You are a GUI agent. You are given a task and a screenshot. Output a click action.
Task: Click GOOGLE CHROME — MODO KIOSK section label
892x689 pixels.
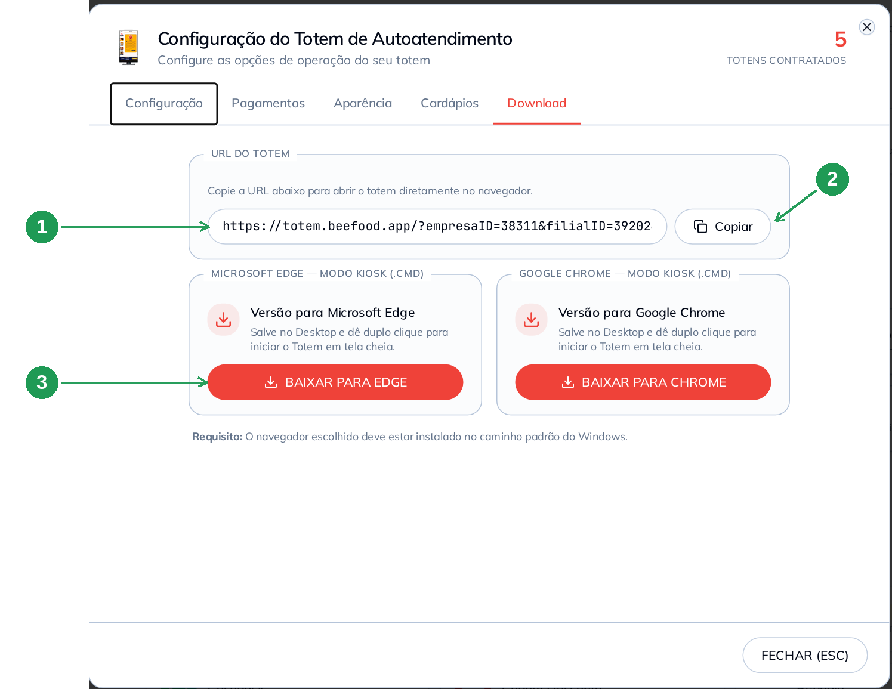(625, 273)
